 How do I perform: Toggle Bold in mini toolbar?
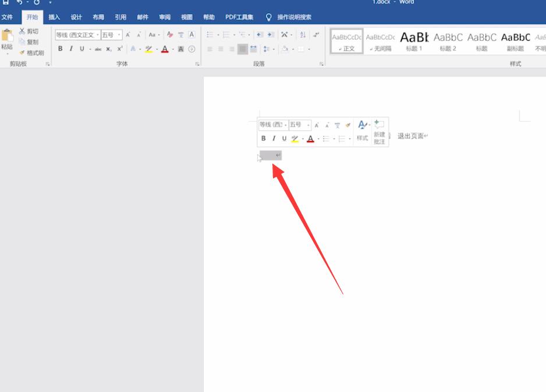[264, 138]
